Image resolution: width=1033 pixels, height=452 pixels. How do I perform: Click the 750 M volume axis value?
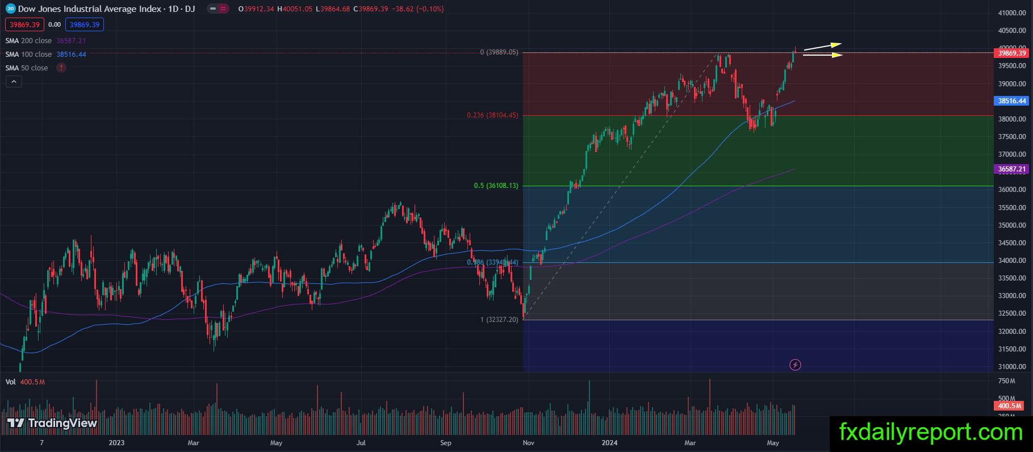click(x=1006, y=381)
